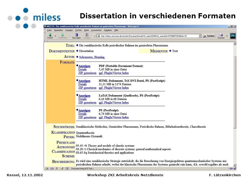Open the Aufgaben menu
The height and width of the screenshot is (186, 249).
108,30
